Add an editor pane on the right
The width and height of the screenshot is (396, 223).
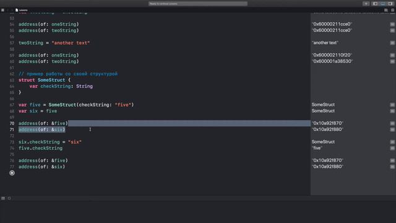392,10
